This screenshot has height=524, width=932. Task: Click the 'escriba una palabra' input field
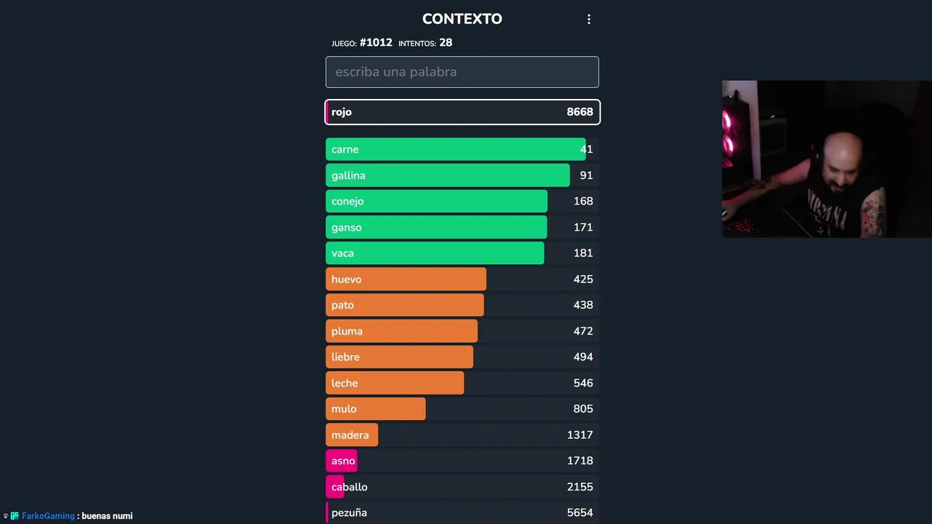pyautogui.click(x=462, y=72)
